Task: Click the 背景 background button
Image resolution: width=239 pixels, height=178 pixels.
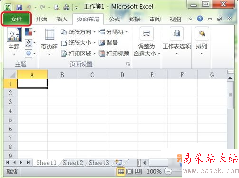Action: coord(108,43)
